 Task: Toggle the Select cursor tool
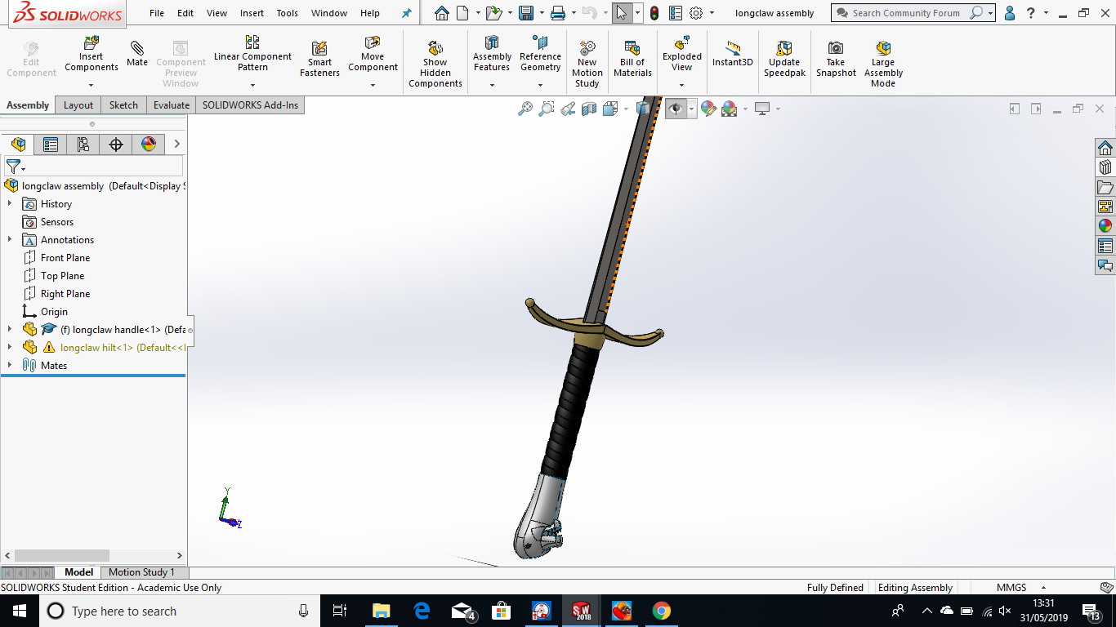point(622,13)
